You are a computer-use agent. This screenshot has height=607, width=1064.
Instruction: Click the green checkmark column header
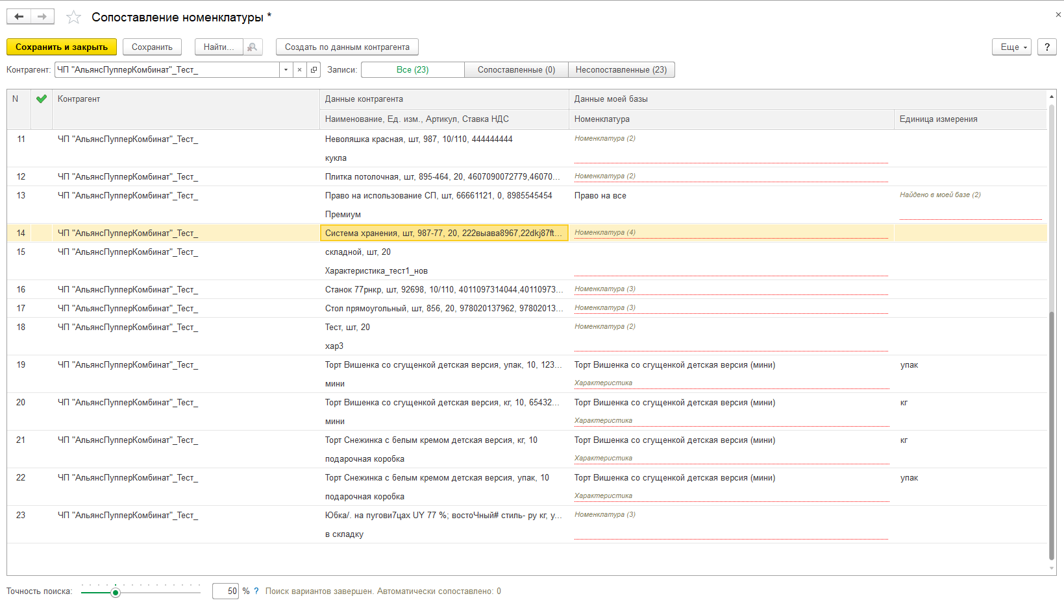pos(42,99)
